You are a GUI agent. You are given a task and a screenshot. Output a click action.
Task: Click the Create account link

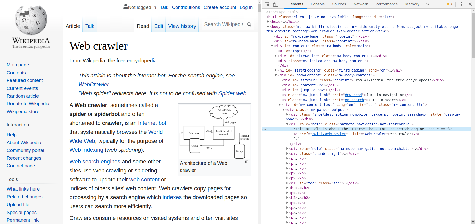(x=220, y=7)
